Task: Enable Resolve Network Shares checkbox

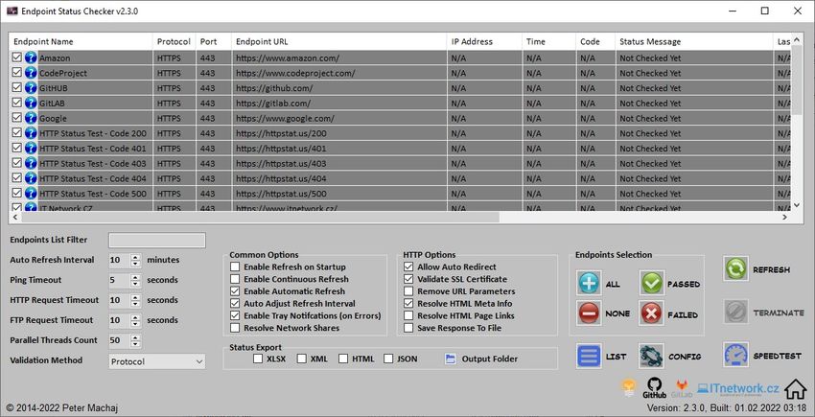Action: [x=235, y=328]
